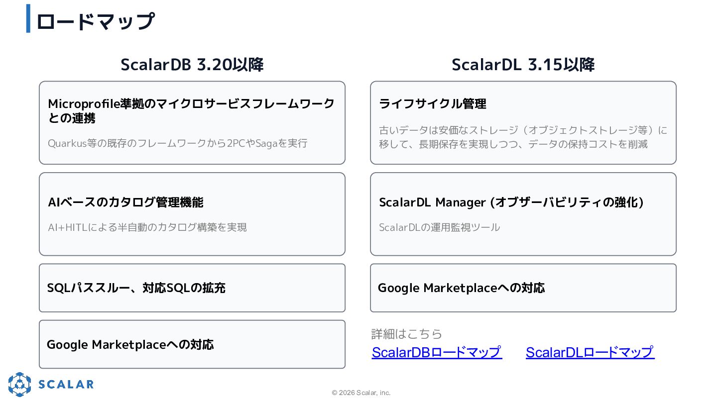The width and height of the screenshot is (717, 403).
Task: Click ScalarDB column's Google Marketplaceへの対応 card
Action: pyautogui.click(x=192, y=344)
